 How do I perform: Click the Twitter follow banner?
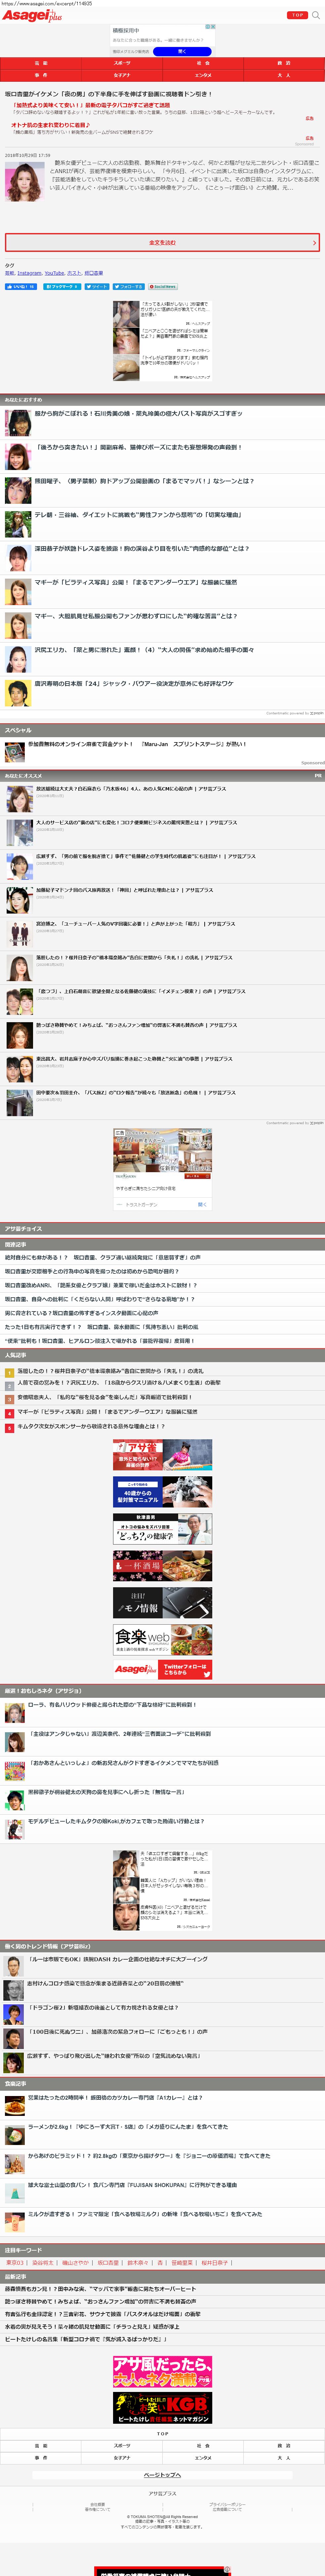click(x=162, y=1669)
